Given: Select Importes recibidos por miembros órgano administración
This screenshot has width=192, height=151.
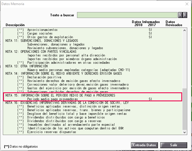Looking at the screenshot, I should [93, 59].
